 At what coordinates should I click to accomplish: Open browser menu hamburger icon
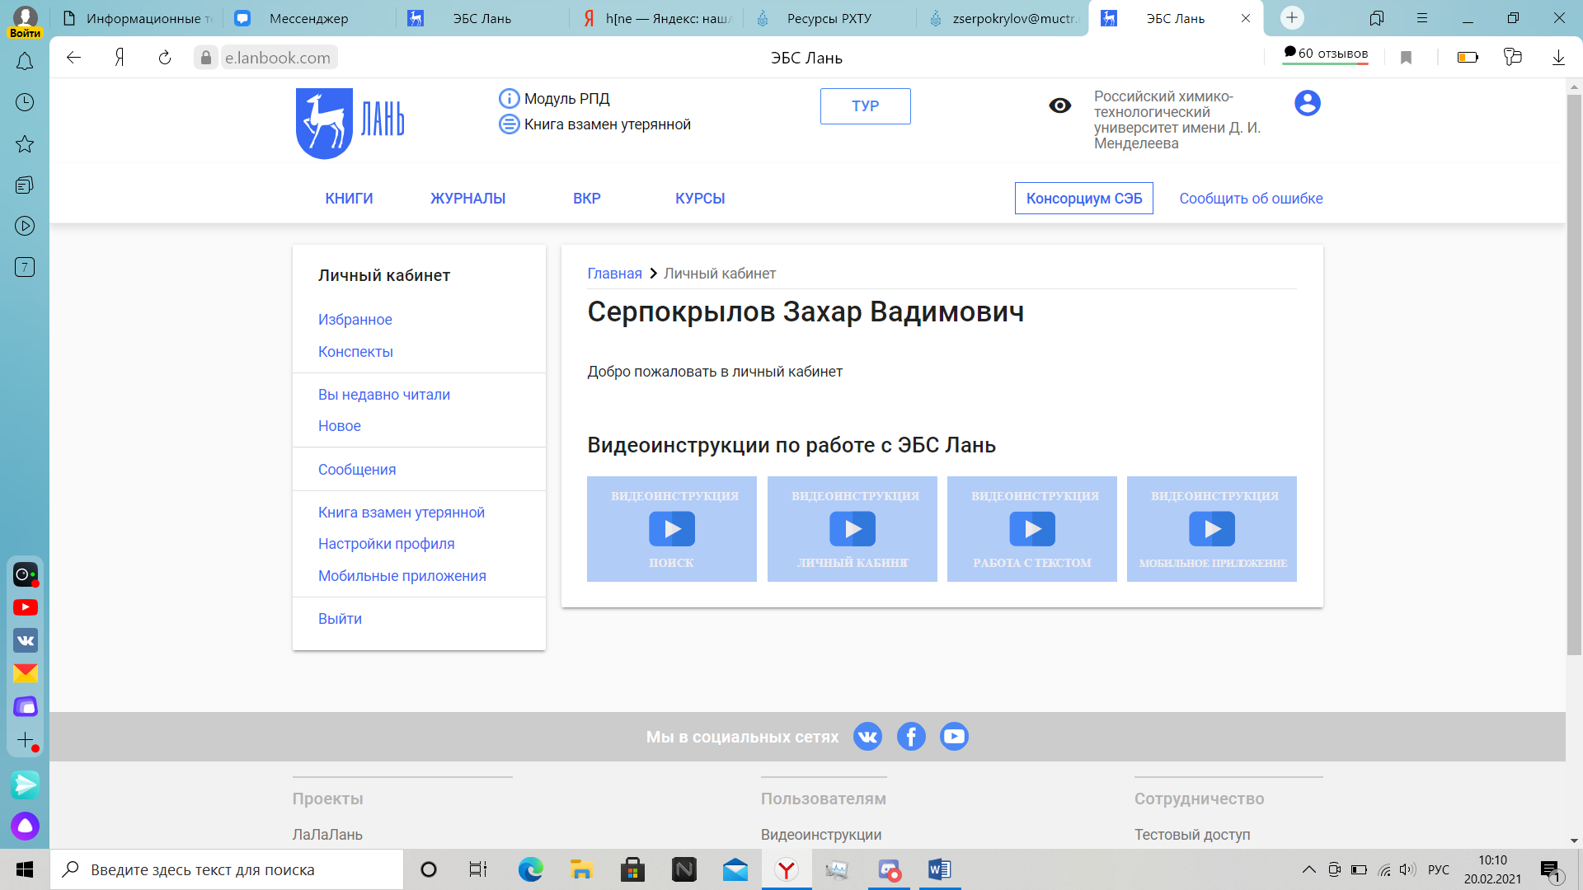[1421, 17]
